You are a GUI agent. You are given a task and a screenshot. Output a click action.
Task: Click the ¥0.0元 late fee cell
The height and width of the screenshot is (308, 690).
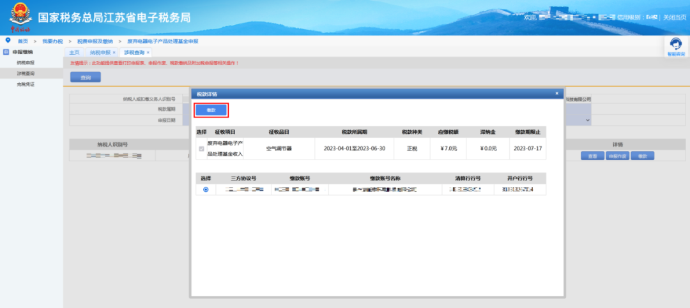pyautogui.click(x=488, y=149)
